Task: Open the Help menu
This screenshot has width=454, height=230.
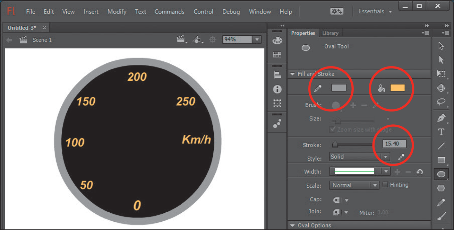Action: [x=286, y=11]
